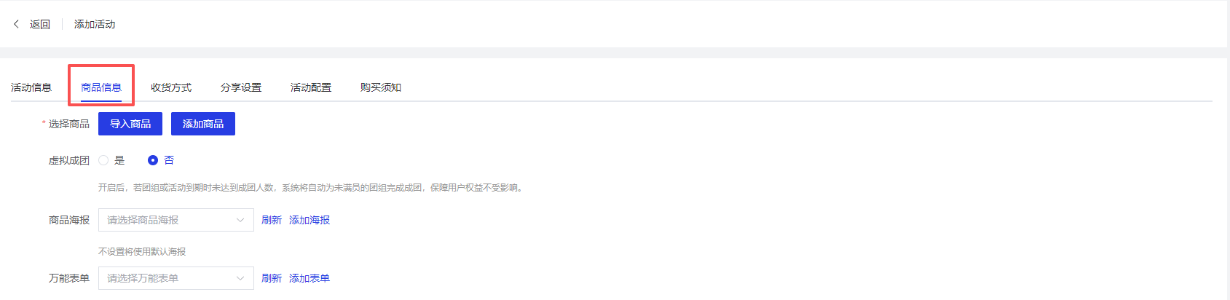Switch to the 商品信息 tab
Screen dimensions: 1230x300
coord(101,87)
